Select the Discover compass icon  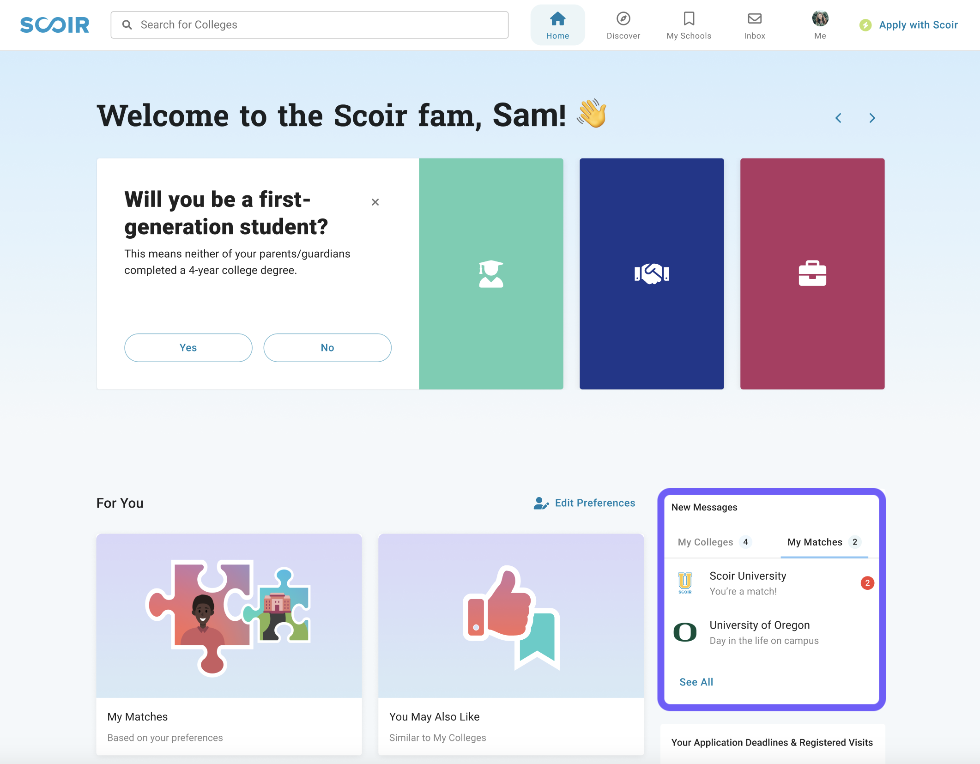(x=623, y=18)
